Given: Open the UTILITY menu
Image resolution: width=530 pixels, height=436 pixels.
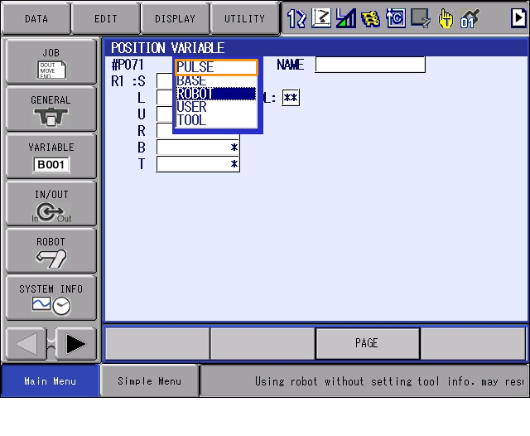Looking at the screenshot, I should point(244,18).
